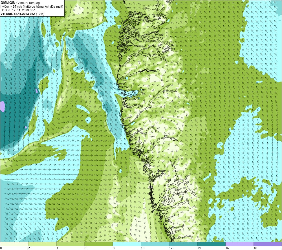This screenshot has width=282, height=250.
Task: Click the '4' label on wind scale
Action: [57, 248]
